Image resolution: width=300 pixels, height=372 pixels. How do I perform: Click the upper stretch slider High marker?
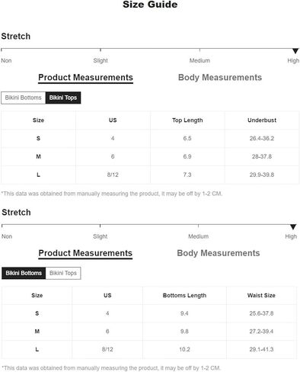295,51
